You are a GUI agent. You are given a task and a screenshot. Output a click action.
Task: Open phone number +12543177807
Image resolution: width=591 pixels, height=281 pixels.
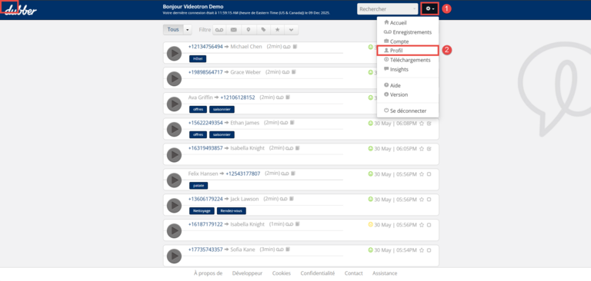pyautogui.click(x=243, y=174)
